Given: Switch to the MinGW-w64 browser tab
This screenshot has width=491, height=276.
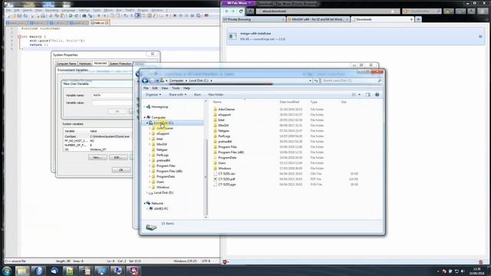Looking at the screenshot, I should tap(318, 19).
